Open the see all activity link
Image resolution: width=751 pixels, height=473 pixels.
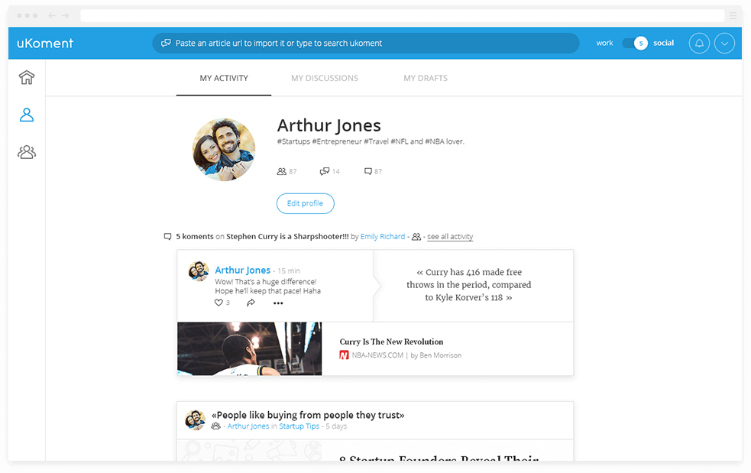450,237
